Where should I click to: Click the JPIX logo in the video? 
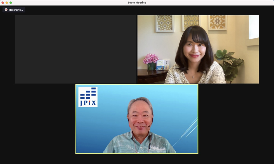tap(88, 97)
